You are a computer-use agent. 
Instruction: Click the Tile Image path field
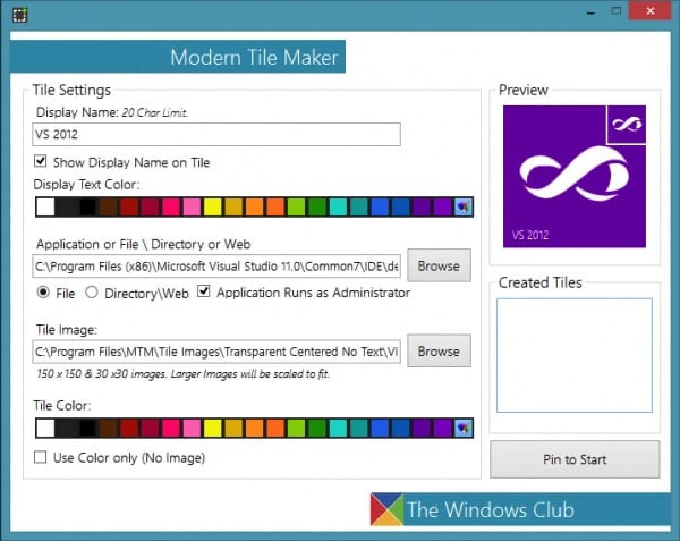pos(215,351)
